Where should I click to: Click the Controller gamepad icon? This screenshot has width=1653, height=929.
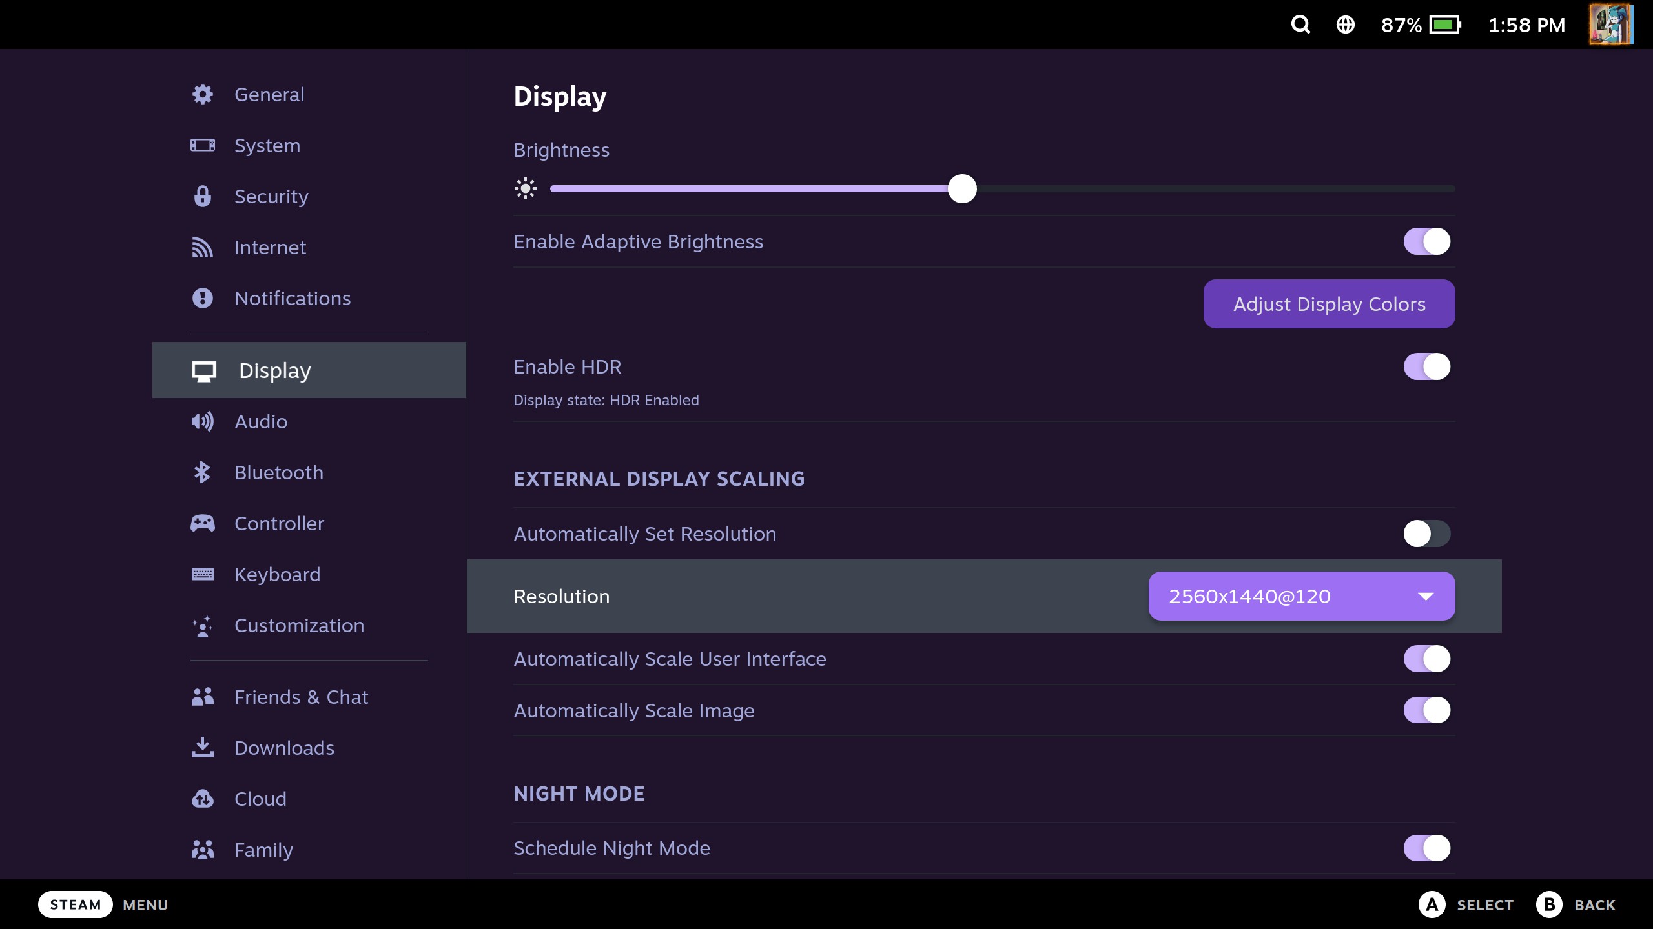click(203, 523)
